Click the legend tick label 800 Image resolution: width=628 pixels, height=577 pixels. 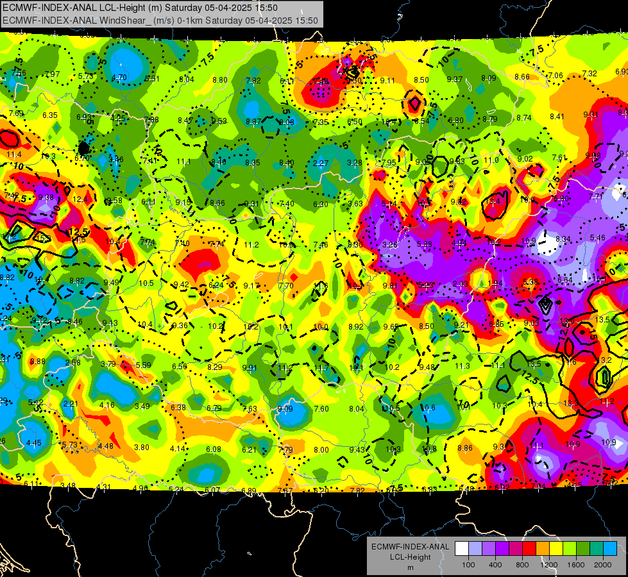pos(522,565)
